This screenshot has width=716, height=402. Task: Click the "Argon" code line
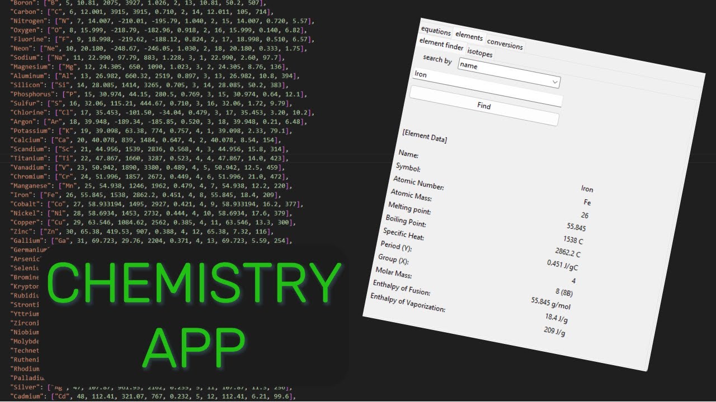[x=158, y=121]
